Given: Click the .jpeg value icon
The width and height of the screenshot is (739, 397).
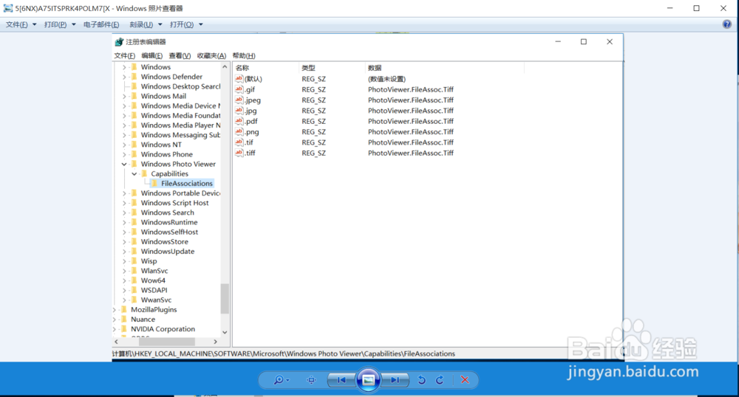Looking at the screenshot, I should (239, 100).
